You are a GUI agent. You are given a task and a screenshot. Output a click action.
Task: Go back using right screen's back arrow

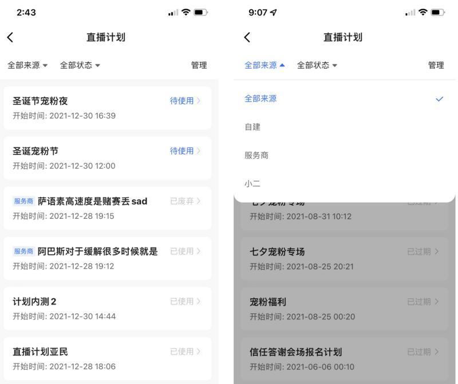(247, 37)
